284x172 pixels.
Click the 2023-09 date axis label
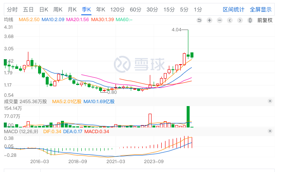[x=154, y=161]
